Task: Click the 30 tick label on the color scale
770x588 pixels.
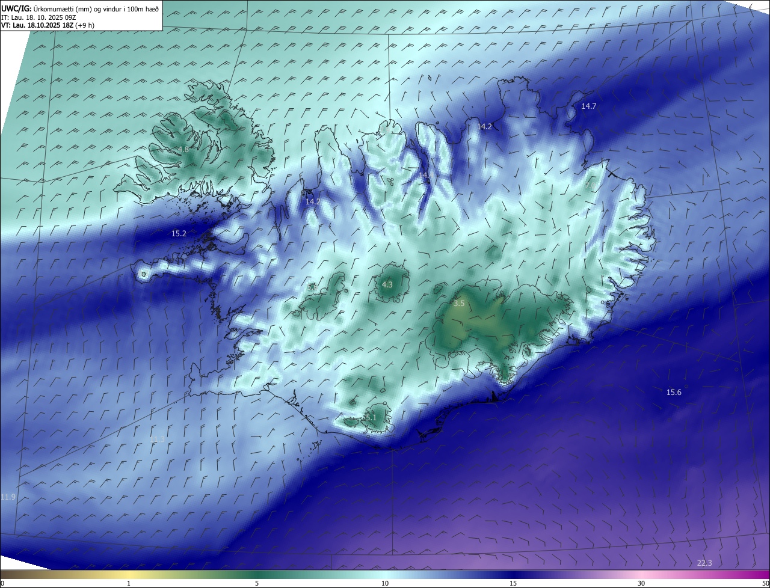Action: (641, 583)
